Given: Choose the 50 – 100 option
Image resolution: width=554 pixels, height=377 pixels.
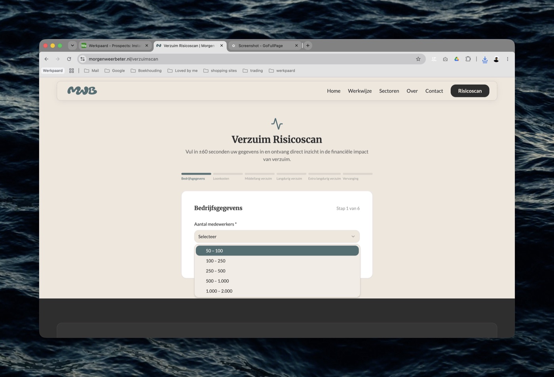Looking at the screenshot, I should tap(277, 251).
